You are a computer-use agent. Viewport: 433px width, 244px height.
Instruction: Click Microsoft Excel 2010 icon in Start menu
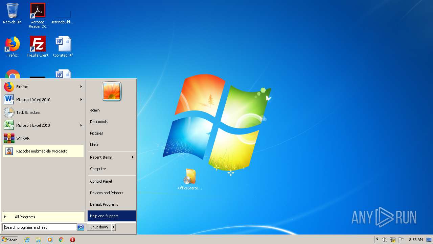coord(9,125)
